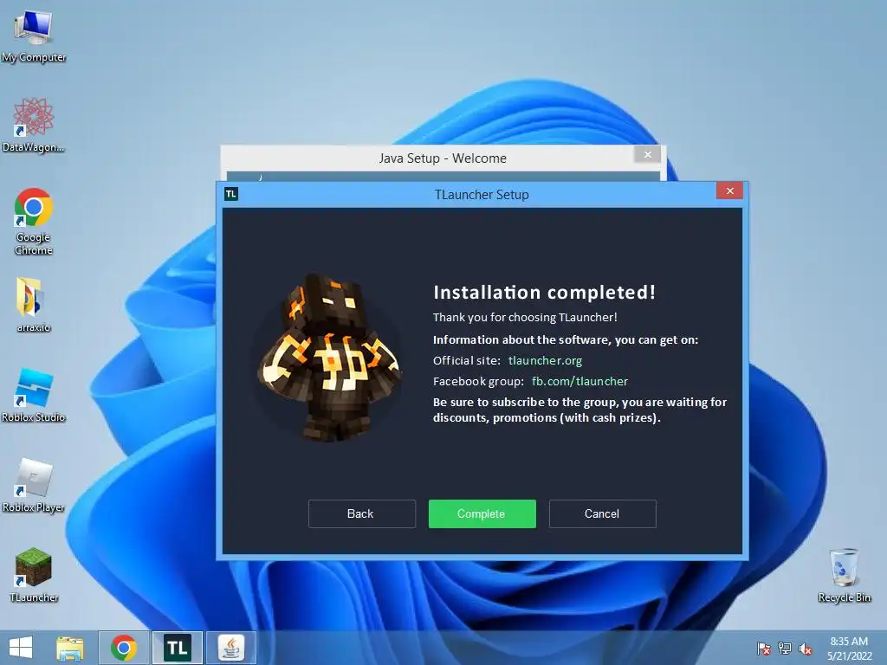Viewport: 887px width, 665px height.
Task: Close the TLauncher Setup window
Action: coord(729,191)
